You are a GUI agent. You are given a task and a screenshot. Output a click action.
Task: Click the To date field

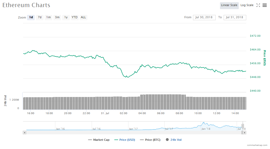(235, 17)
